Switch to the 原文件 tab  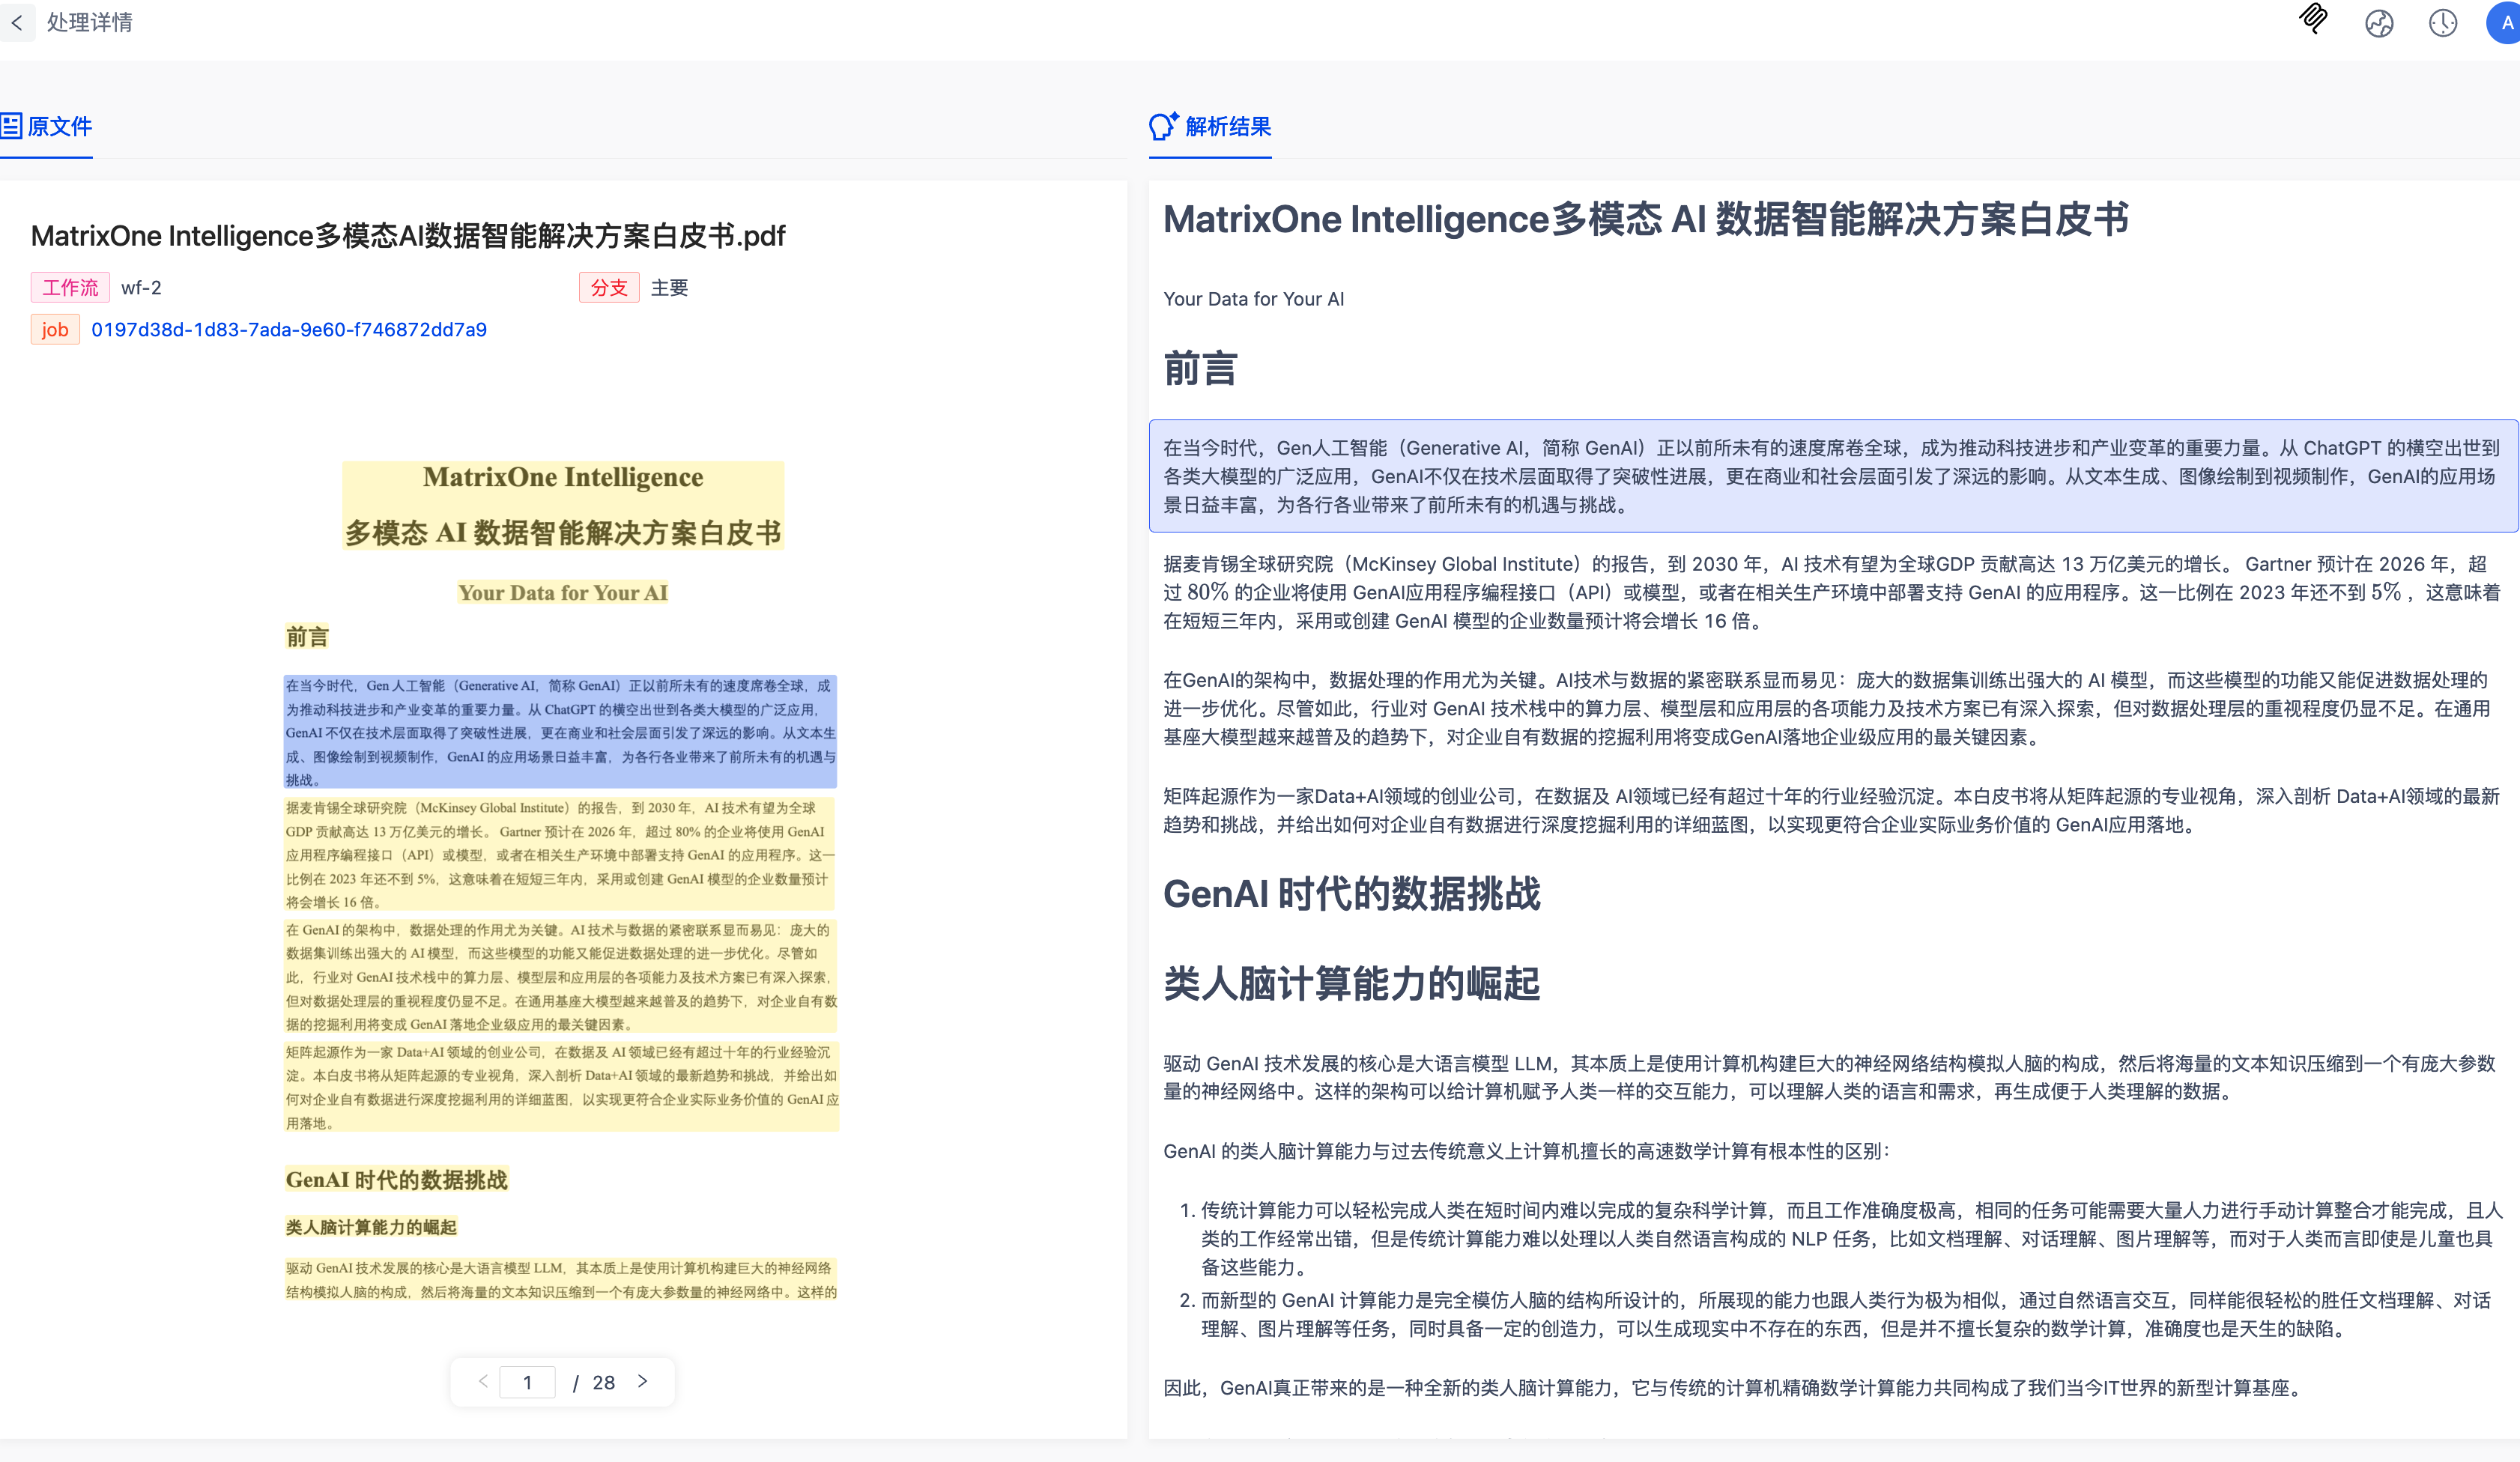point(59,127)
